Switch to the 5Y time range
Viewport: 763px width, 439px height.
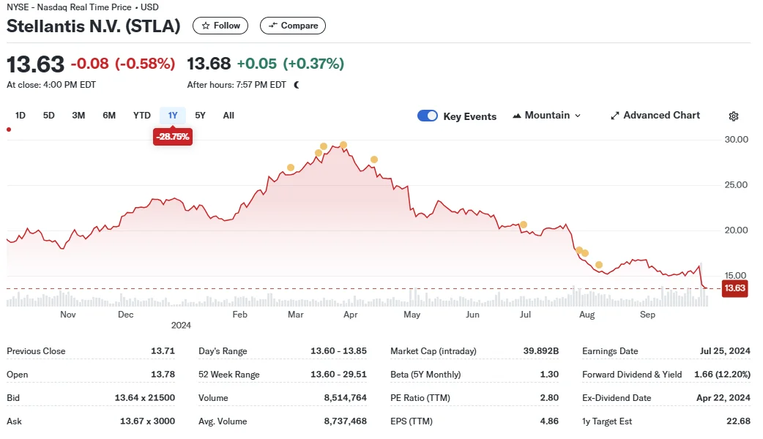(x=200, y=115)
